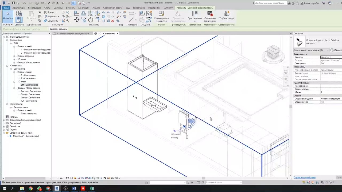The width and height of the screenshot is (342, 192).
Task: Open Revit from the Windows taskbar
Action: (57, 189)
